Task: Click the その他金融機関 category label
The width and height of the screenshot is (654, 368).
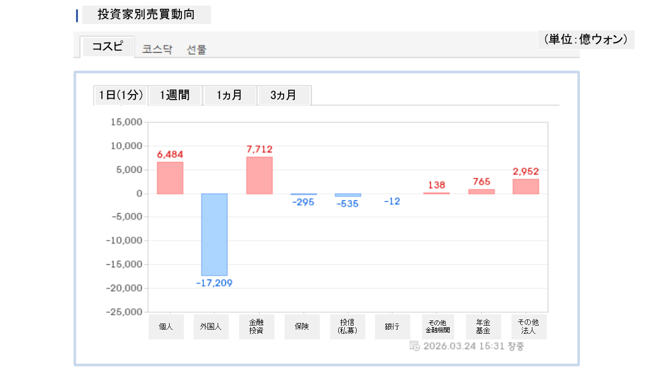Action: (437, 327)
